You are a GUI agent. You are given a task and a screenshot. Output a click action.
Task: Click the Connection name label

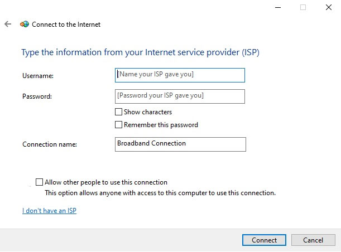pos(50,144)
